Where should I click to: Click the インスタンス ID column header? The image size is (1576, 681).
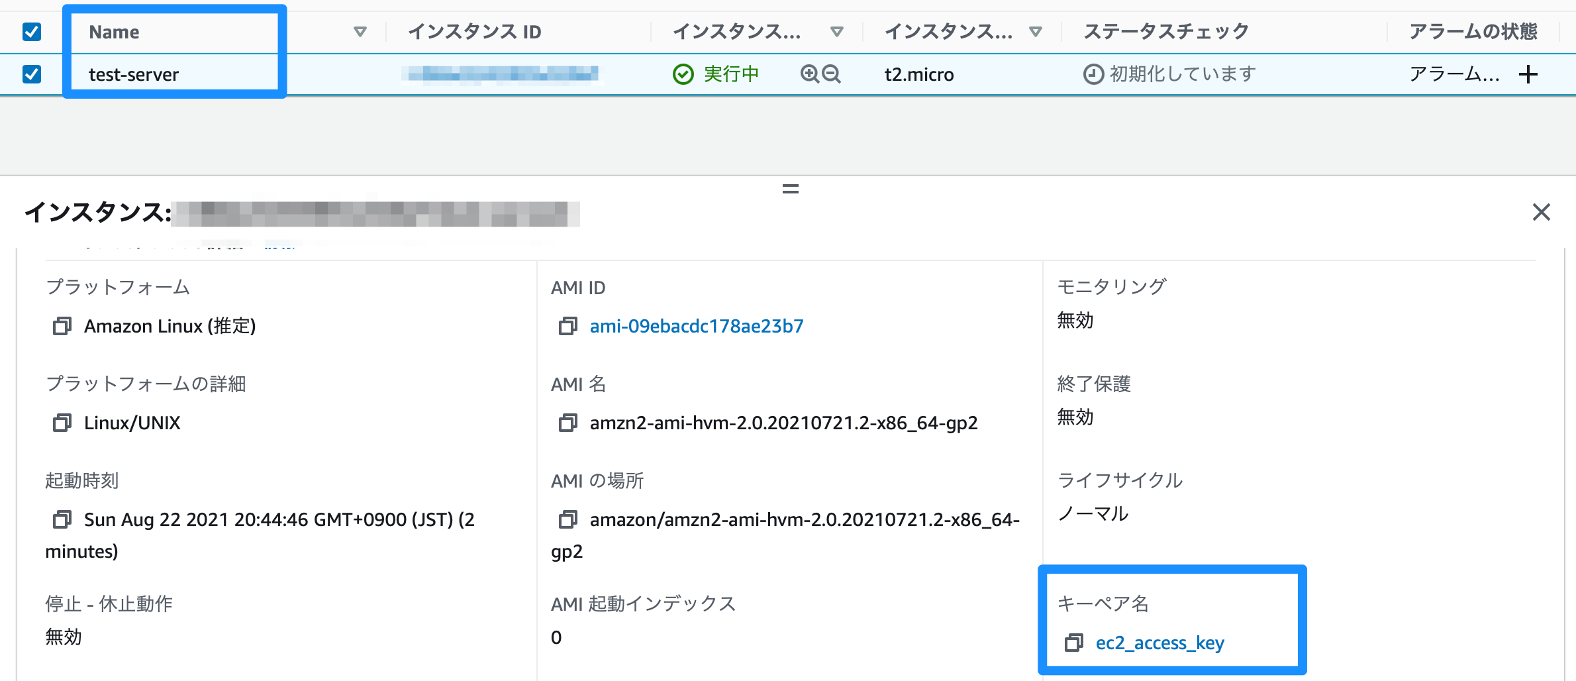[475, 32]
